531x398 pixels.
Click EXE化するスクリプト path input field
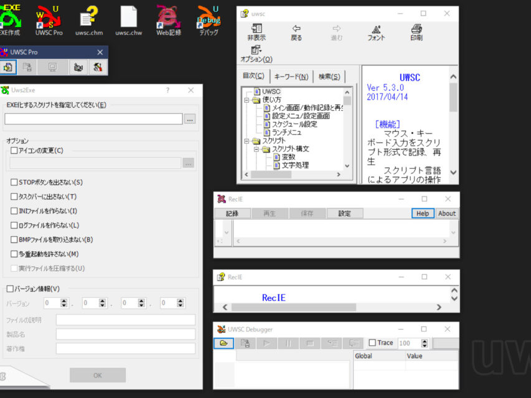coord(94,119)
